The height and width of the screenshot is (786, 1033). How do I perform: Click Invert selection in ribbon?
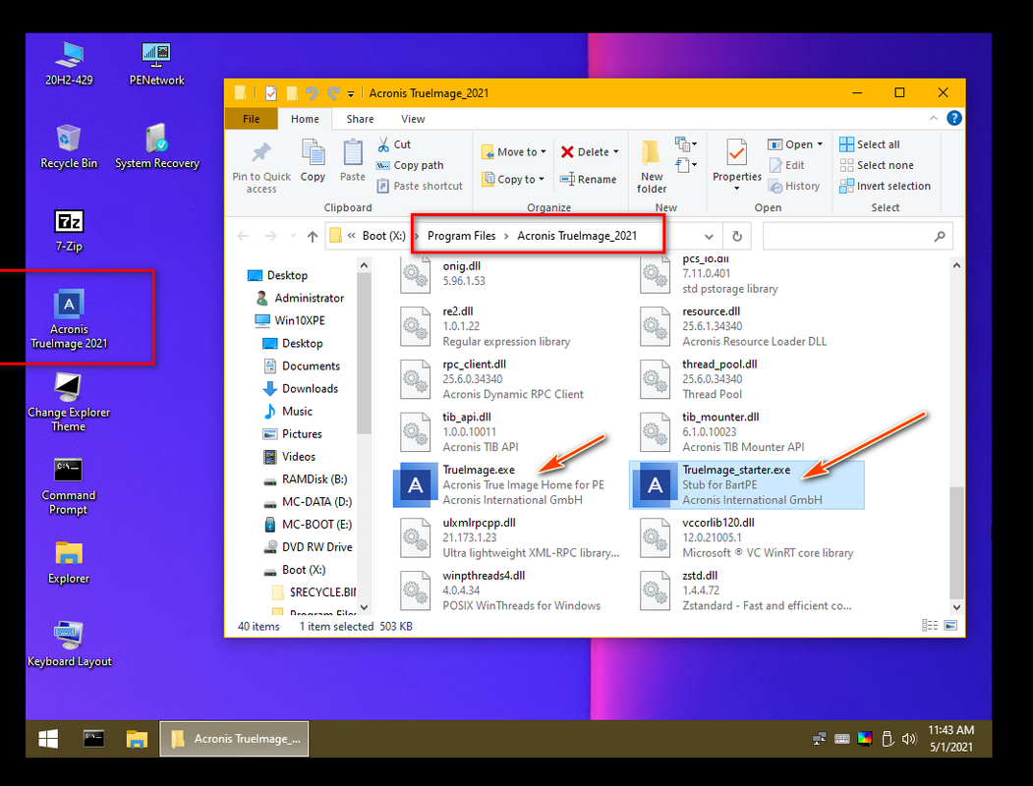point(885,187)
